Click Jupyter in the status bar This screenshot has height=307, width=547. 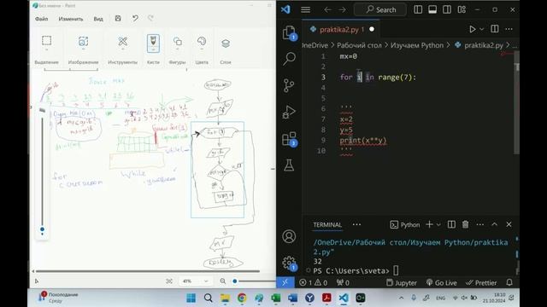coord(401,282)
